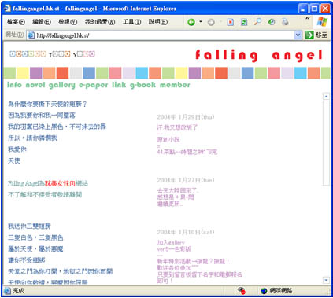Open the History toolbar icon
This screenshot has width=333, height=298.
272,22
